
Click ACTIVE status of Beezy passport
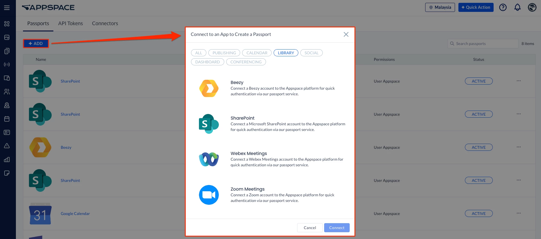(x=479, y=147)
